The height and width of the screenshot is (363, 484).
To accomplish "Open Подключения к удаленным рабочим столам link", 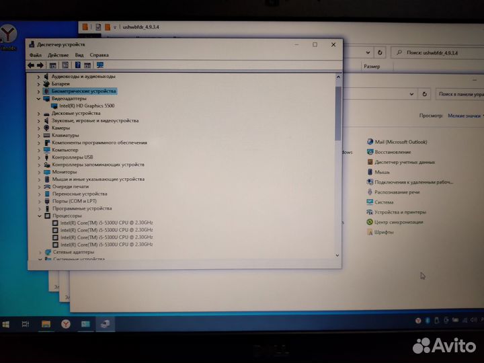I will point(413,182).
